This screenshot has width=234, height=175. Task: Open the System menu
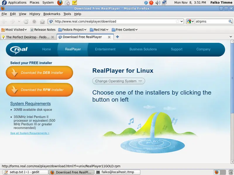[48, 3]
